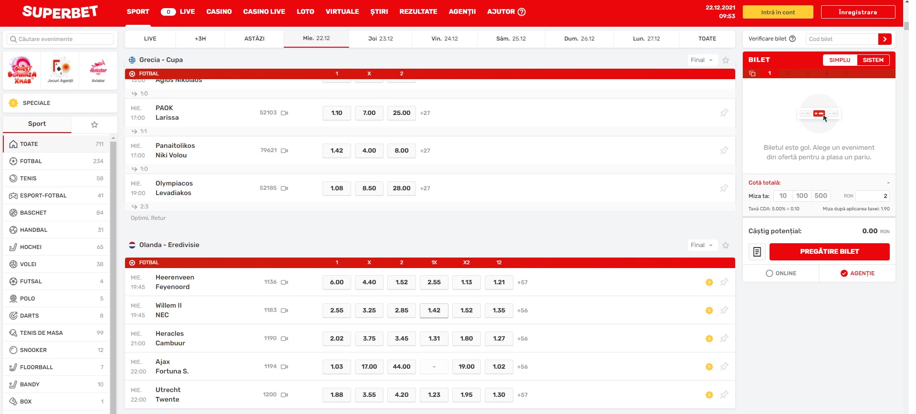Click the video stream icon for Heerenveen - Feyenoord
The width and height of the screenshot is (916, 414).
tap(284, 282)
